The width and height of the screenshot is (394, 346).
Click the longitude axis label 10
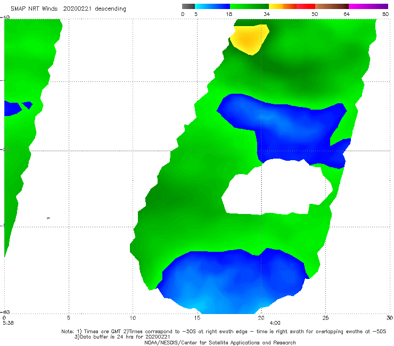[x=133, y=318]
